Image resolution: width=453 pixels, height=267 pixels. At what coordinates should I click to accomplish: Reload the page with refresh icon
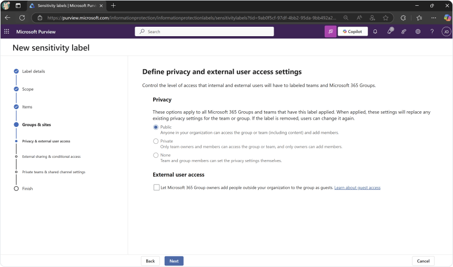22,18
